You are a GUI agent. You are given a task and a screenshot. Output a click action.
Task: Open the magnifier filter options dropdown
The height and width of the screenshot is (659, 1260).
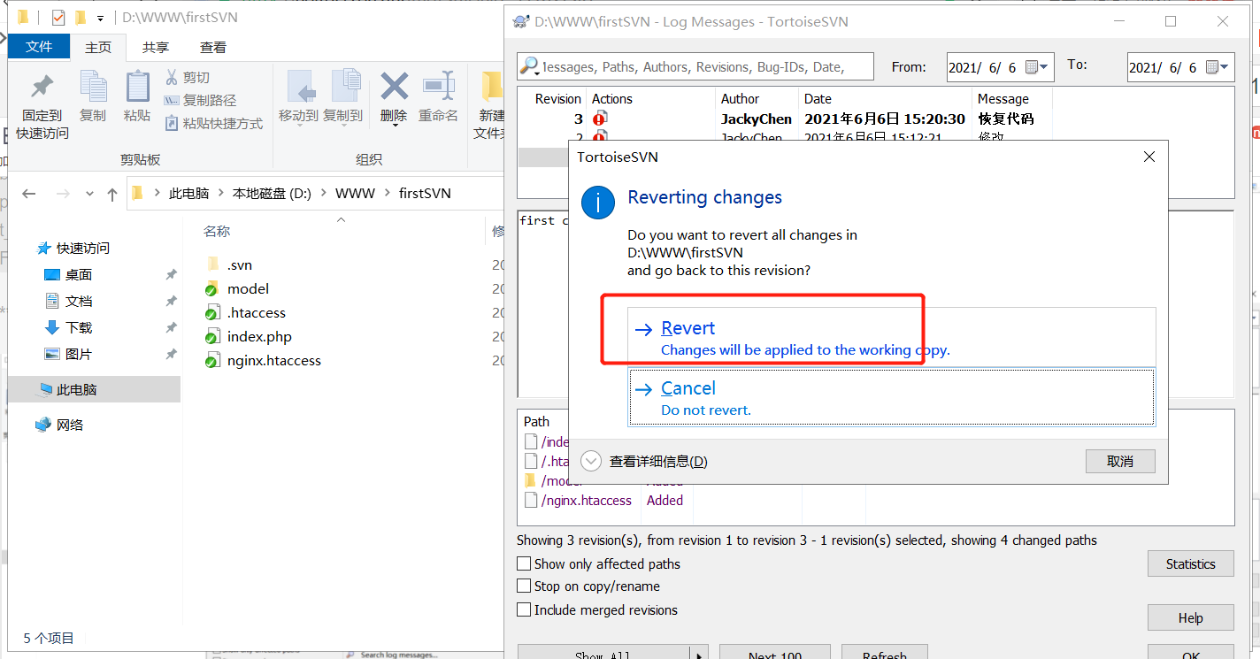529,66
